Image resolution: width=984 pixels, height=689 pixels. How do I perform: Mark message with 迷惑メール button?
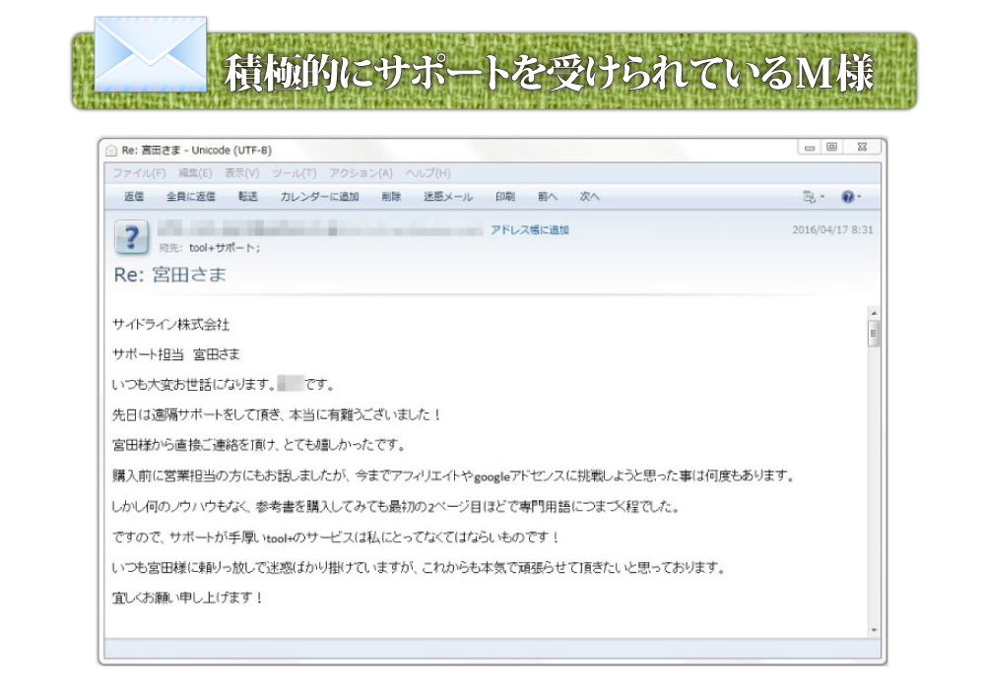coord(448,197)
